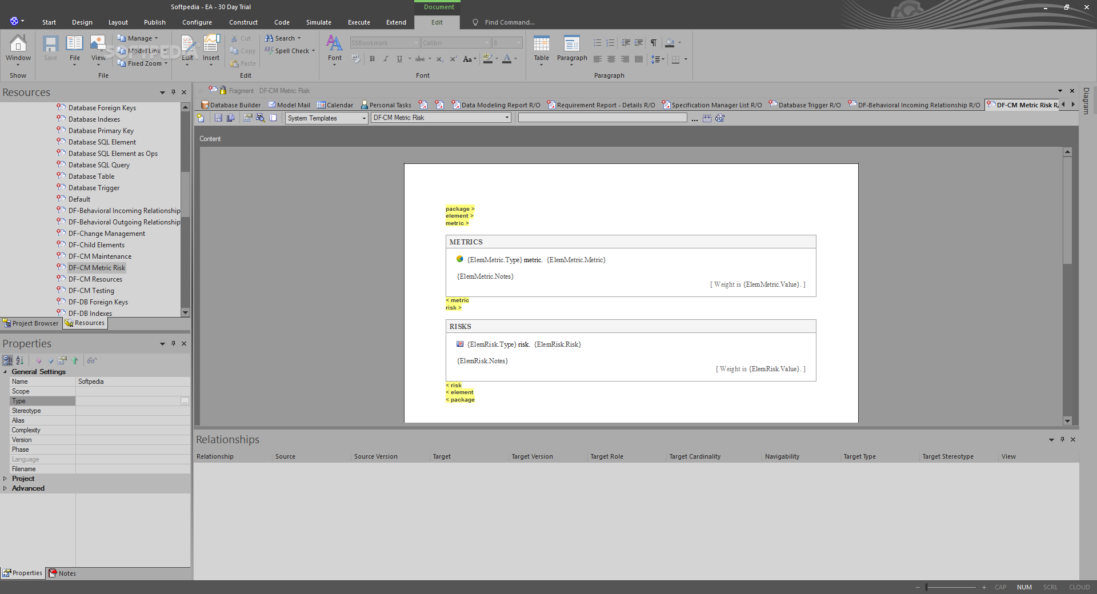This screenshot has height=594, width=1097.
Task: Toggle show paragraph marks
Action: pos(654,43)
